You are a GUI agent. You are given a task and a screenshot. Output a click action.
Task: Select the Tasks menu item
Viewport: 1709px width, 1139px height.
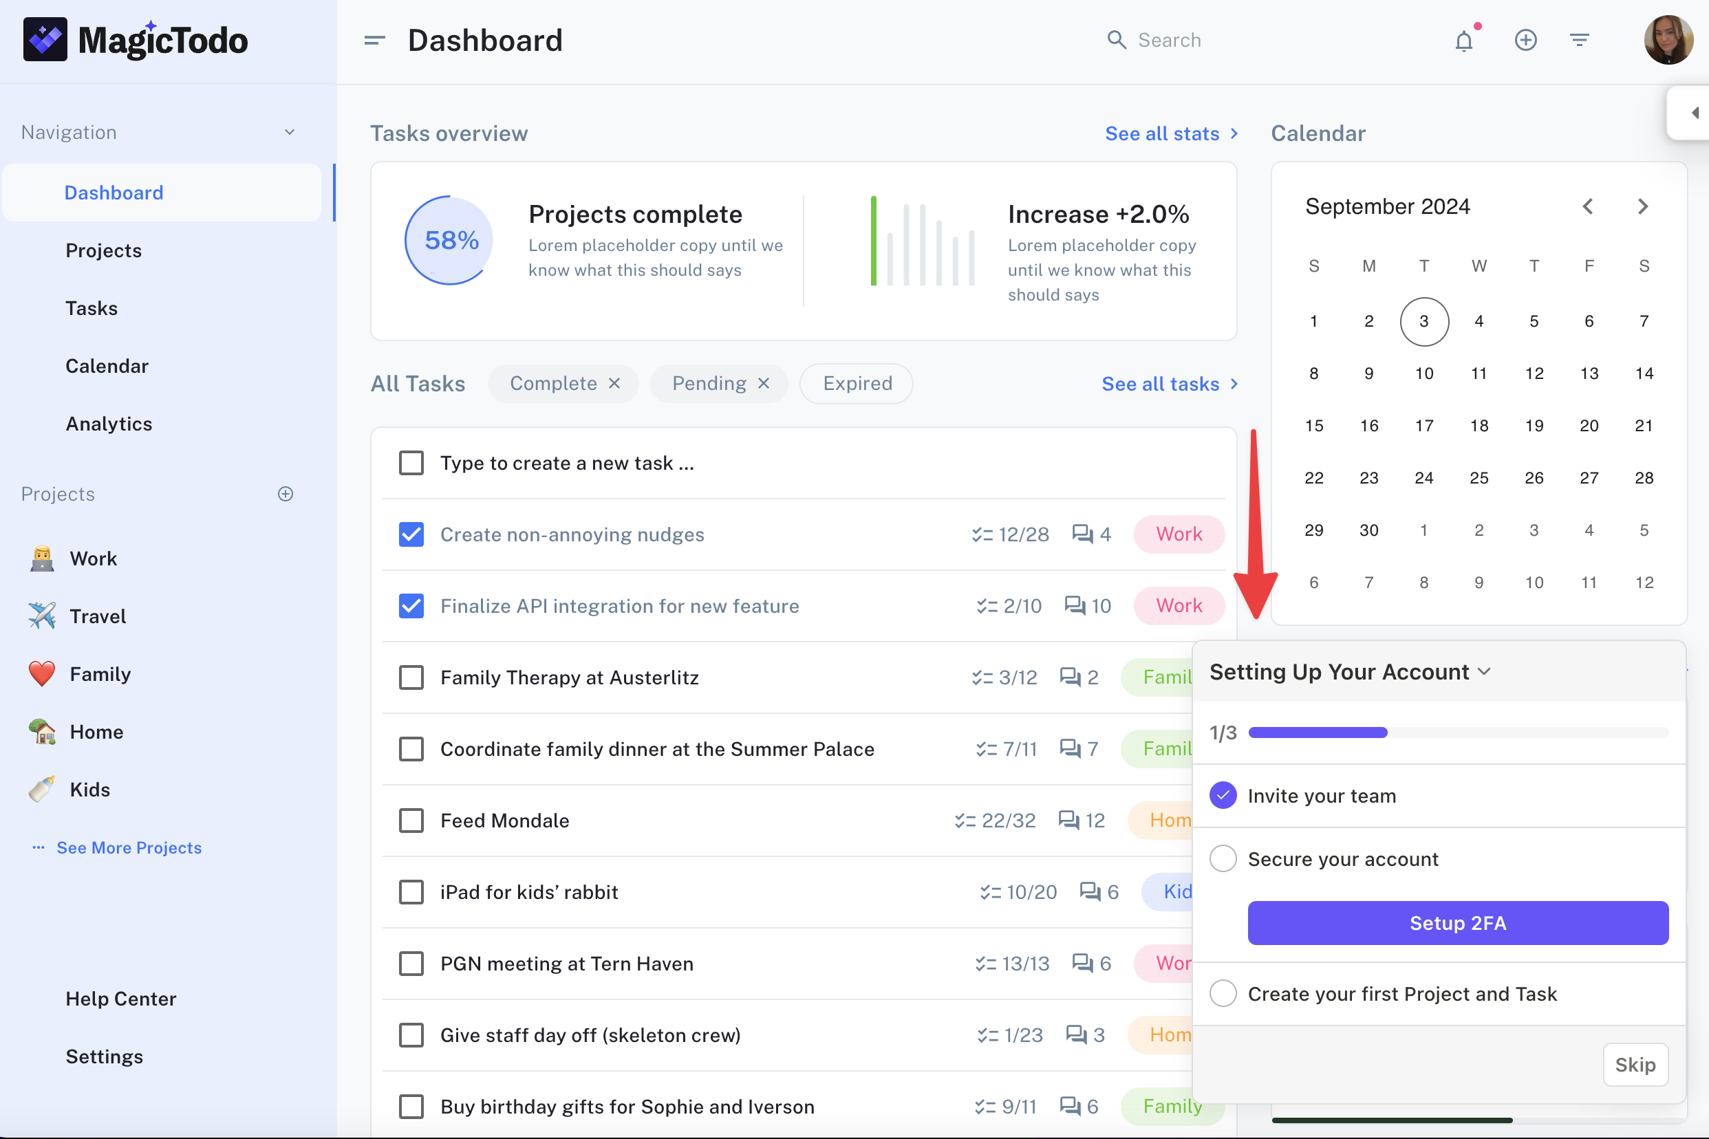pyautogui.click(x=90, y=307)
